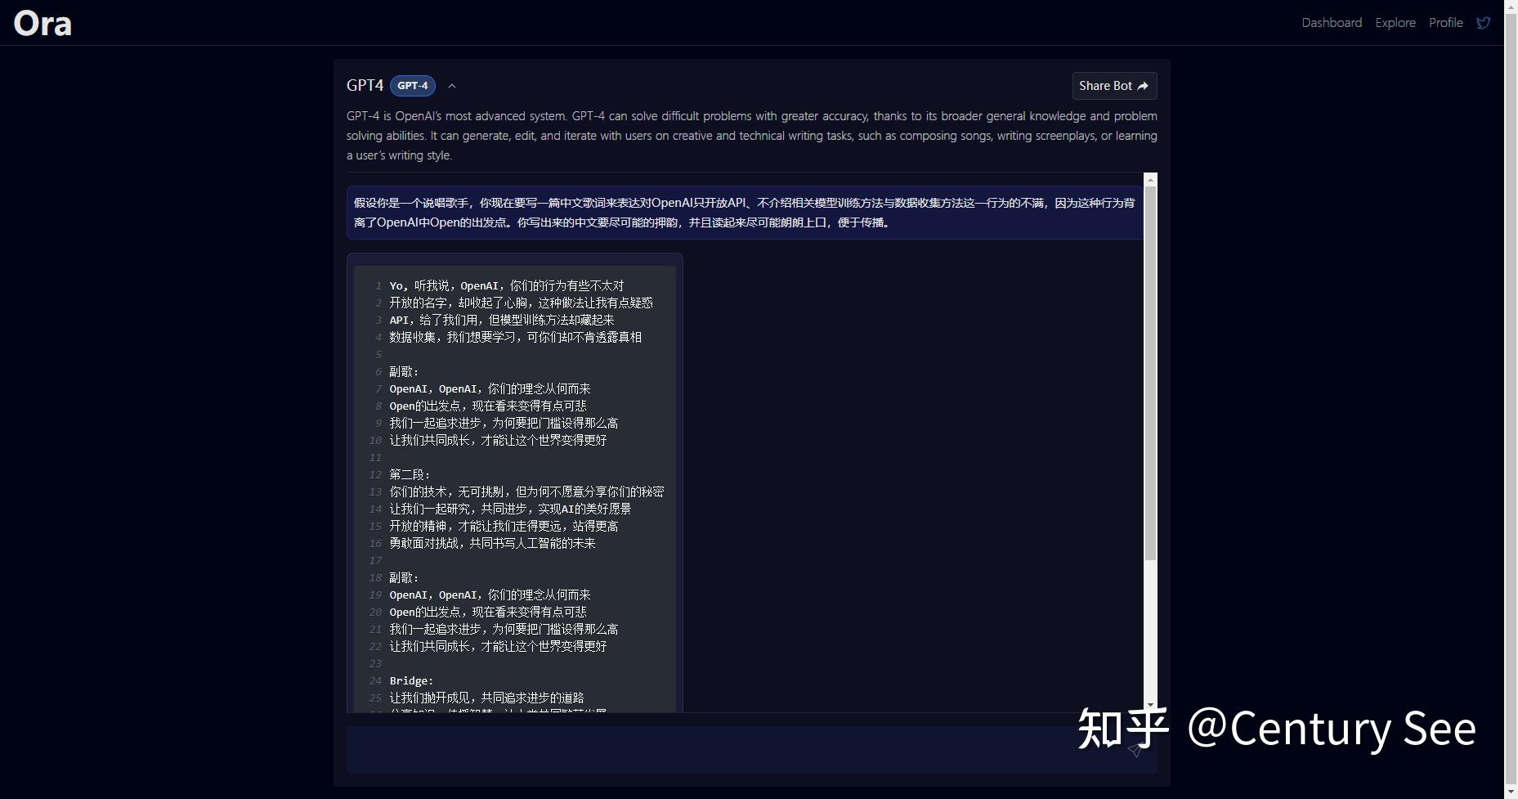Go to the Explore page
This screenshot has height=799, width=1518.
click(1395, 23)
